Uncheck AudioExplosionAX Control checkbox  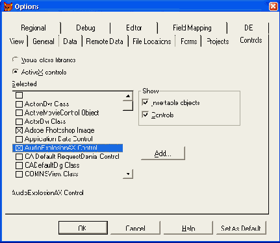19,148
